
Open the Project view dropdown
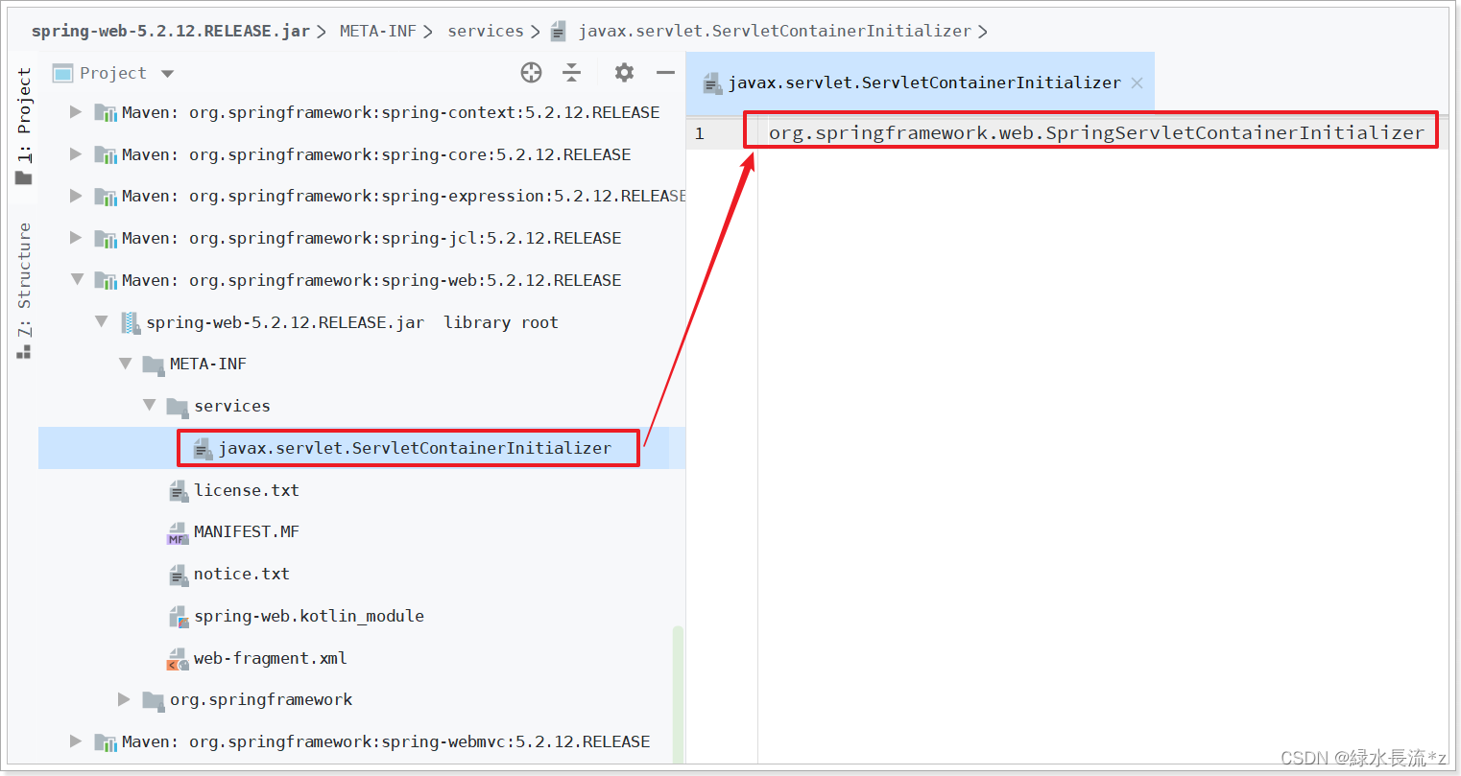tap(167, 74)
